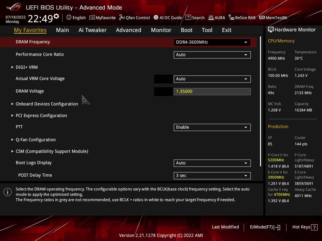The width and height of the screenshot is (322, 241).
Task: Click the globe language icon
Action: click(x=69, y=18)
